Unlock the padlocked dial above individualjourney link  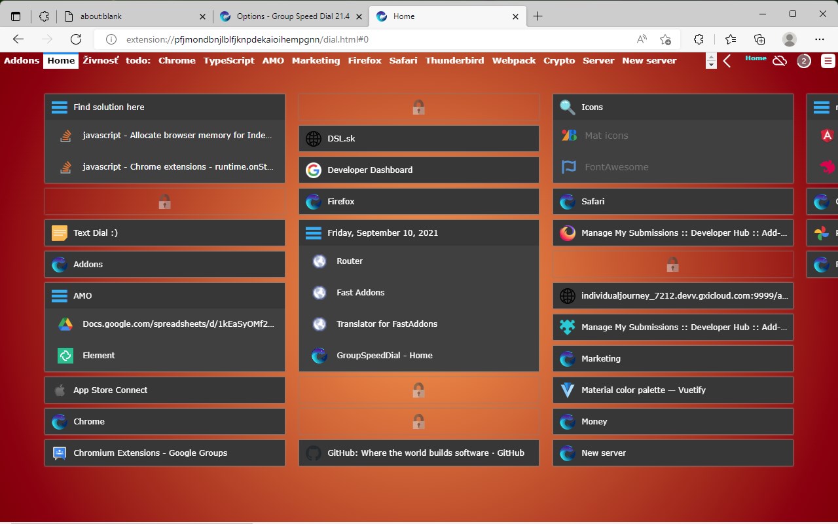(x=672, y=264)
